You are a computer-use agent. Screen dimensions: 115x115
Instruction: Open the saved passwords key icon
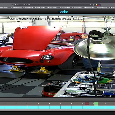point(91,5)
